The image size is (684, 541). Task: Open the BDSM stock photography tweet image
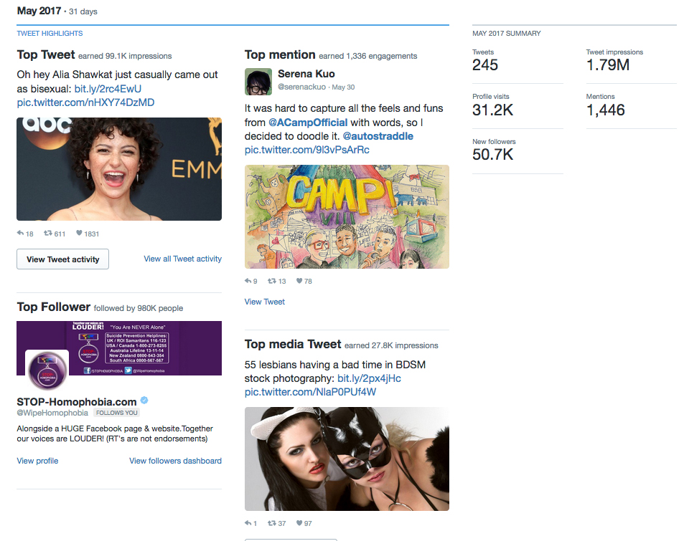[347, 459]
